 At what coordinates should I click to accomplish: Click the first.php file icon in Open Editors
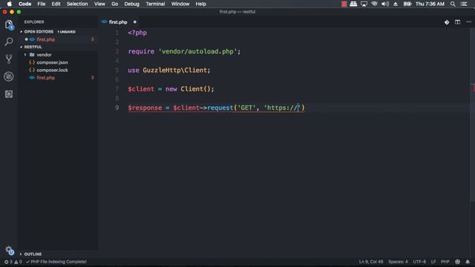[x=32, y=39]
